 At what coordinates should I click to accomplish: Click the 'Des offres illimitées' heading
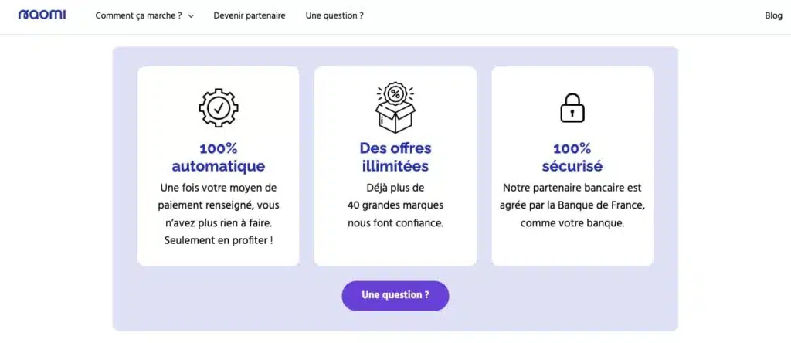click(x=395, y=157)
